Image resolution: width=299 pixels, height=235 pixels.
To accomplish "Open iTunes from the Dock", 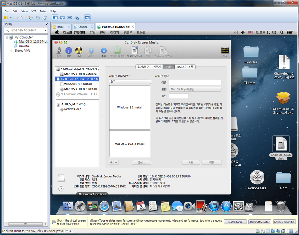I will (x=214, y=206).
